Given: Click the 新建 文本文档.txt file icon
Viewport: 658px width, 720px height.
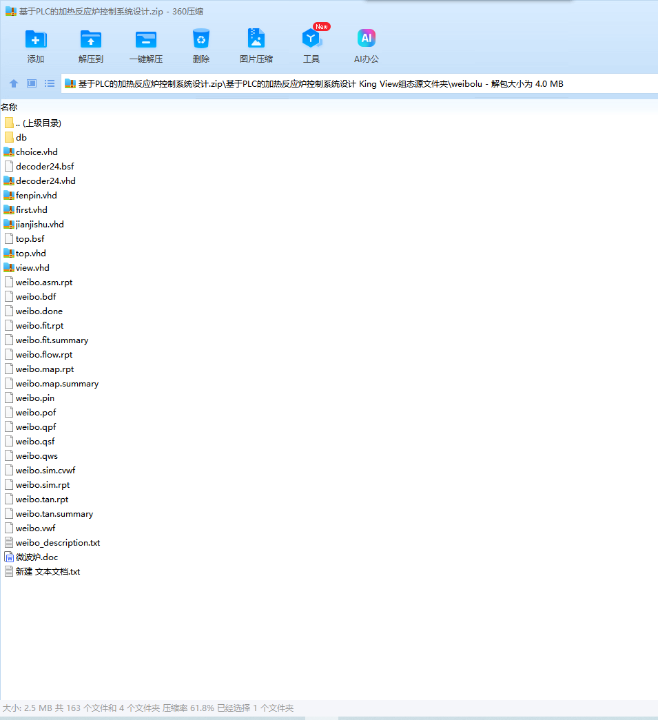Looking at the screenshot, I should click(9, 572).
